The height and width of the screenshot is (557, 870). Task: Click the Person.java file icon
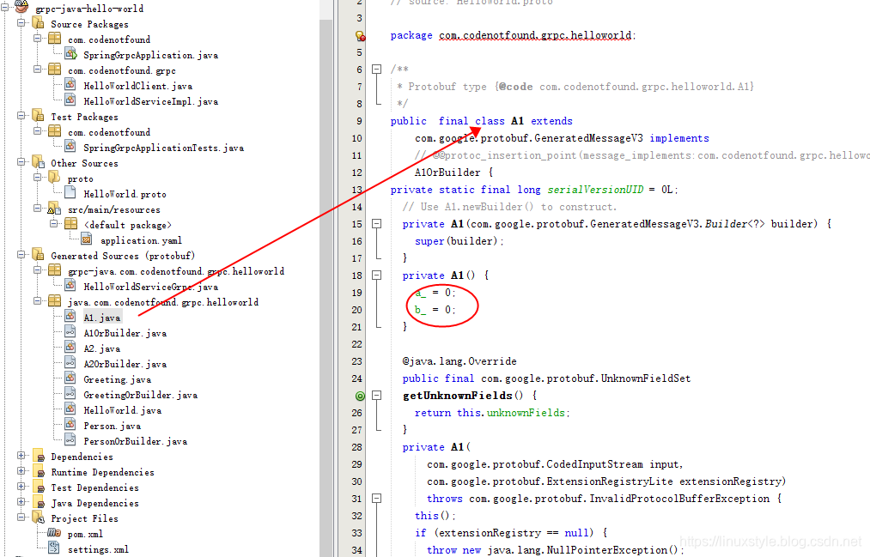(70, 425)
